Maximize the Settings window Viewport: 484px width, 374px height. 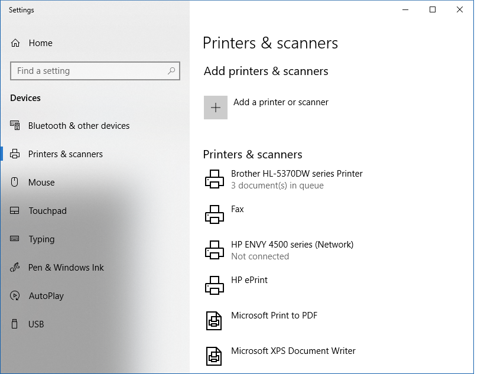coord(433,9)
